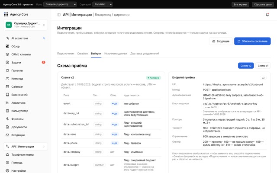This screenshot has width=277, height=173.
Task: Switch to Creatium tab
Action: [x=83, y=54]
